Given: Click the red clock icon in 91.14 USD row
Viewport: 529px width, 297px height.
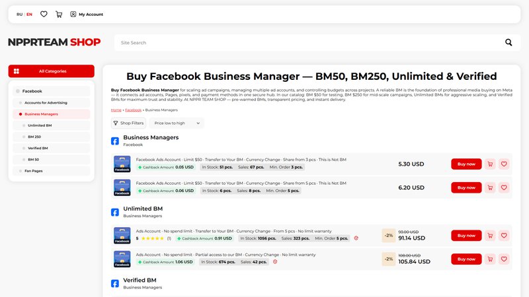Looking at the screenshot, I should (356, 238).
